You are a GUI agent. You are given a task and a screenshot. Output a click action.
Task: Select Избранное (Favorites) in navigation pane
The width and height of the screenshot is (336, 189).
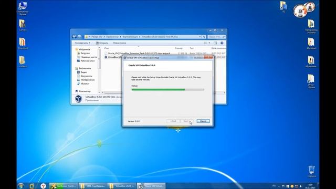[x=83, y=49]
